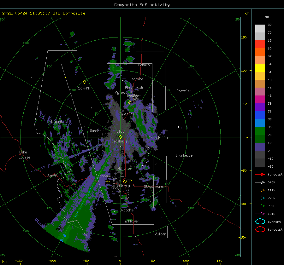284x265 pixels.
Task: Click the yellow diamond marker near RedDeer
Action: 130,102
